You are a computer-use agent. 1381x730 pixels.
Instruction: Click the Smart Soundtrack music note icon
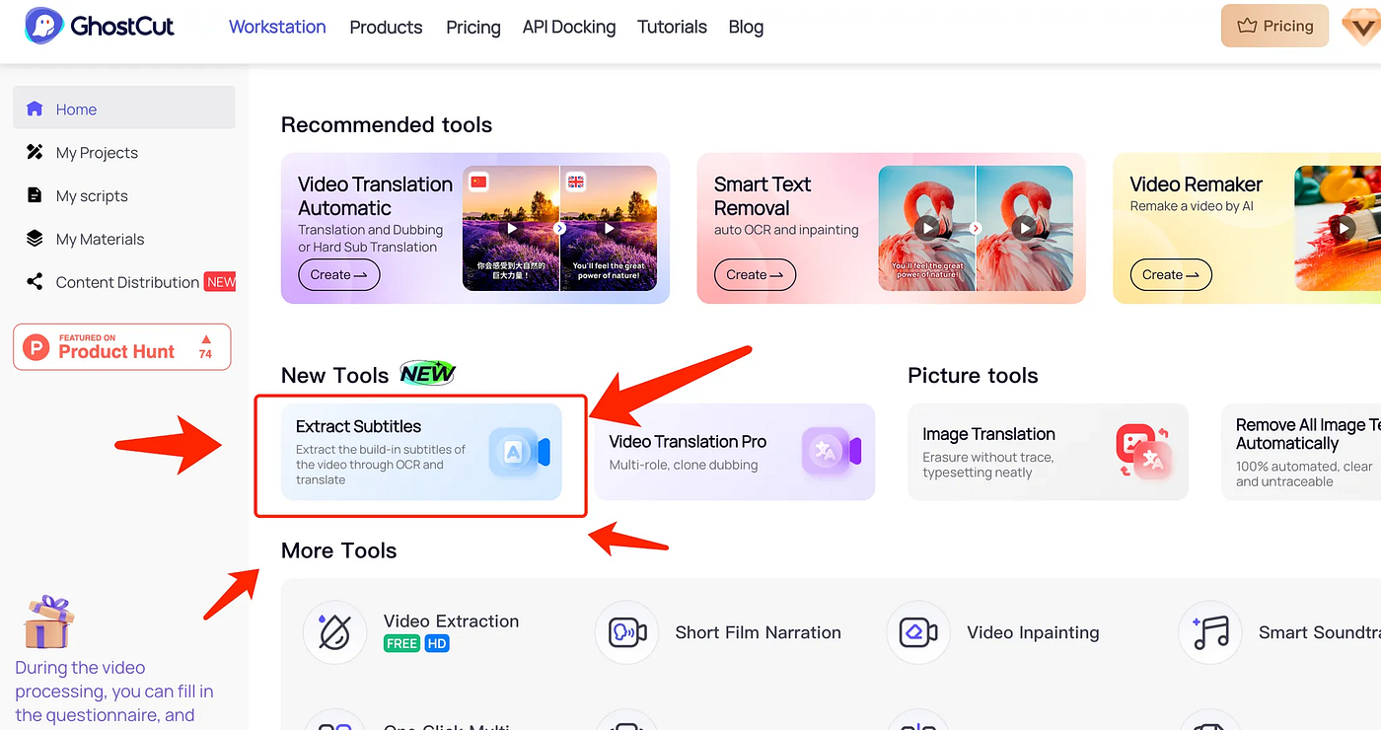1210,632
